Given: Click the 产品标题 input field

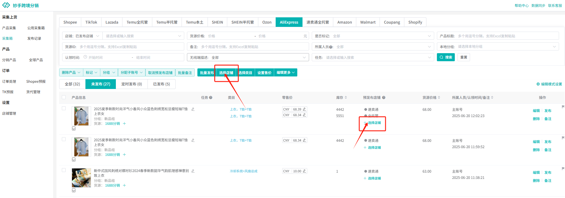Looking at the screenshot, I should [498, 36].
